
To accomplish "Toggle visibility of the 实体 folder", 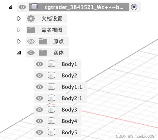I will [31, 53].
